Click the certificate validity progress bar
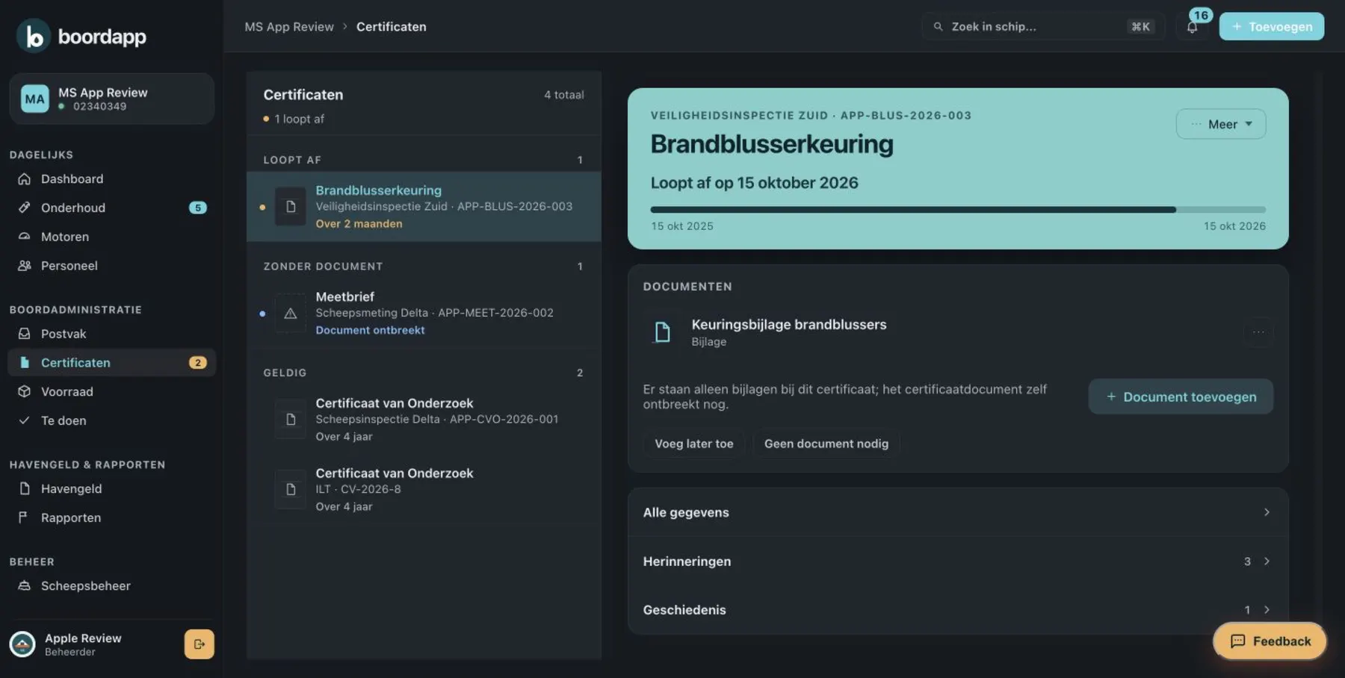Viewport: 1345px width, 678px height. [x=958, y=210]
